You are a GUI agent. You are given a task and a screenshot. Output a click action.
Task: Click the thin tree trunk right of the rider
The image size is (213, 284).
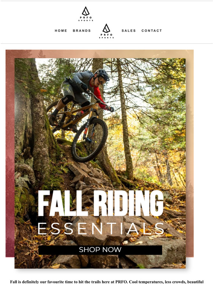(x=125, y=118)
